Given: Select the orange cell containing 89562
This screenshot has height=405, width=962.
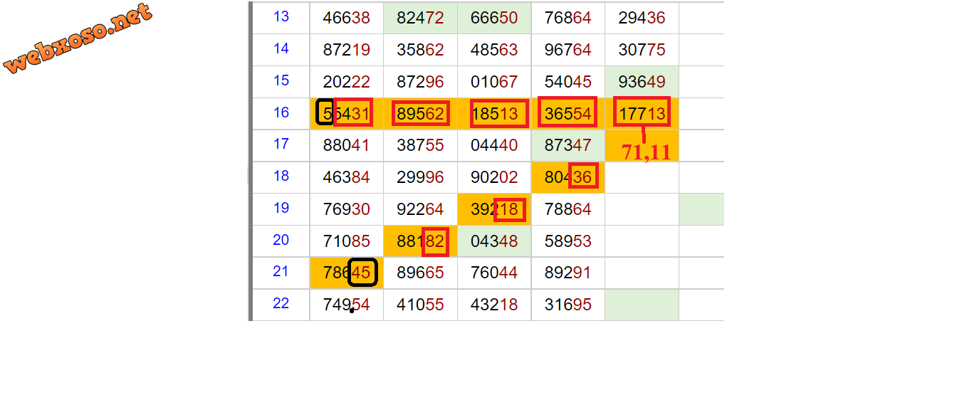Looking at the screenshot, I should point(420,114).
